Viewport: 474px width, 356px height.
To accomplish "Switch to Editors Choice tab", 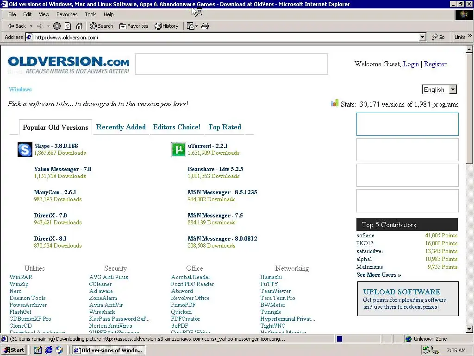I will [176, 127].
